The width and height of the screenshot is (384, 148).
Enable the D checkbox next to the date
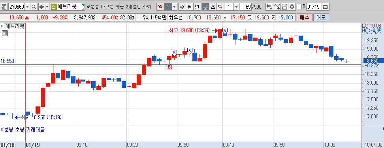[299, 7]
